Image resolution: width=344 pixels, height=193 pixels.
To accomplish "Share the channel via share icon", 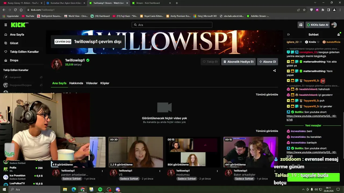I will pyautogui.click(x=274, y=71).
